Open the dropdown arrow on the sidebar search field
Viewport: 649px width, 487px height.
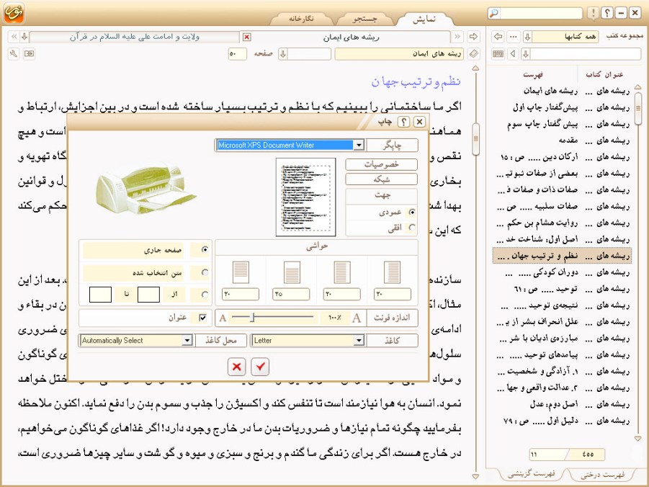pos(526,54)
